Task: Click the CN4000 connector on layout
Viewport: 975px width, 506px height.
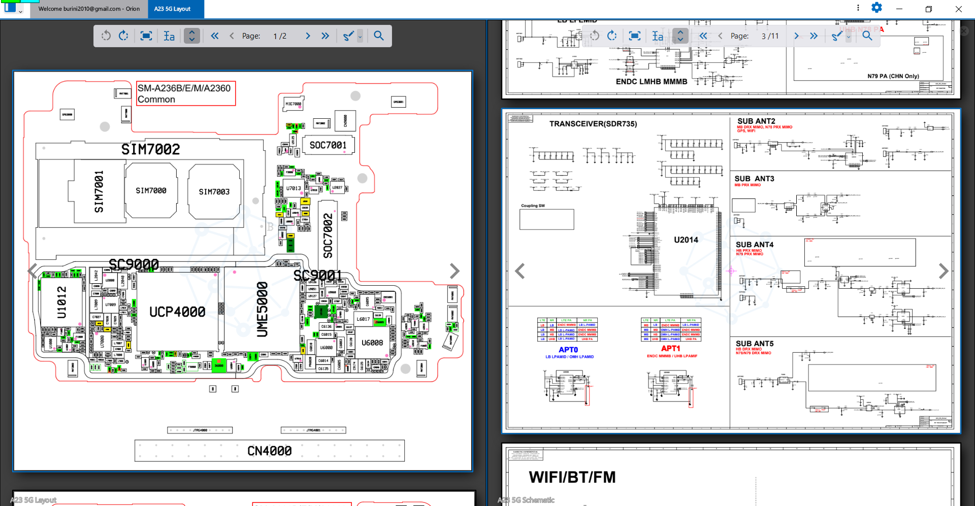Action: [270, 451]
